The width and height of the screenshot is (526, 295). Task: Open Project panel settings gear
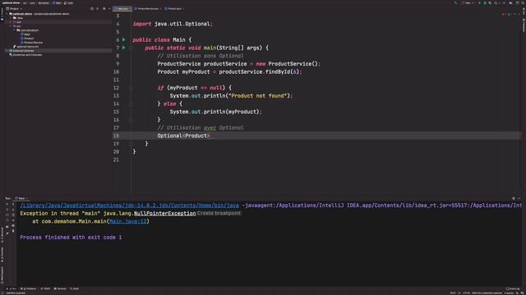coord(104,9)
